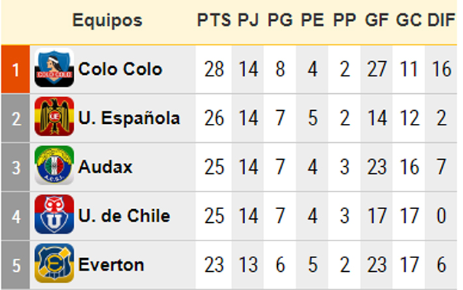This screenshot has width=463, height=290.
Task: Open the Everton team name
Action: [x=111, y=265]
